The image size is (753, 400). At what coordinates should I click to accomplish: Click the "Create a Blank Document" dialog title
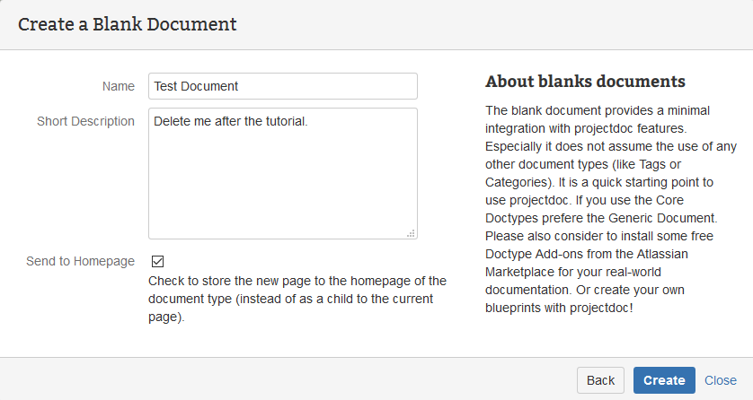tap(127, 24)
